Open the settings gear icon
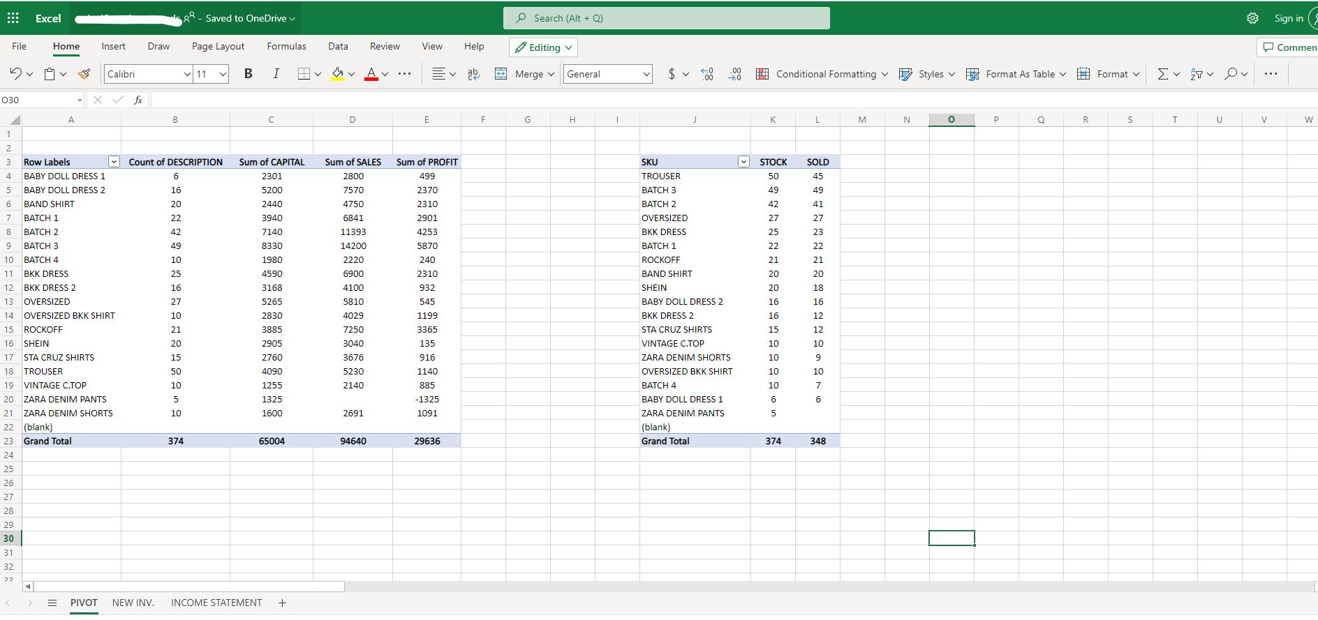The height and width of the screenshot is (620, 1318). [x=1252, y=18]
